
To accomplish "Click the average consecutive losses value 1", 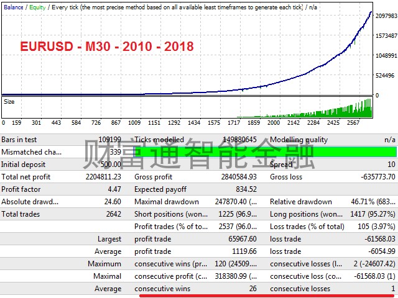I will tap(393, 289).
